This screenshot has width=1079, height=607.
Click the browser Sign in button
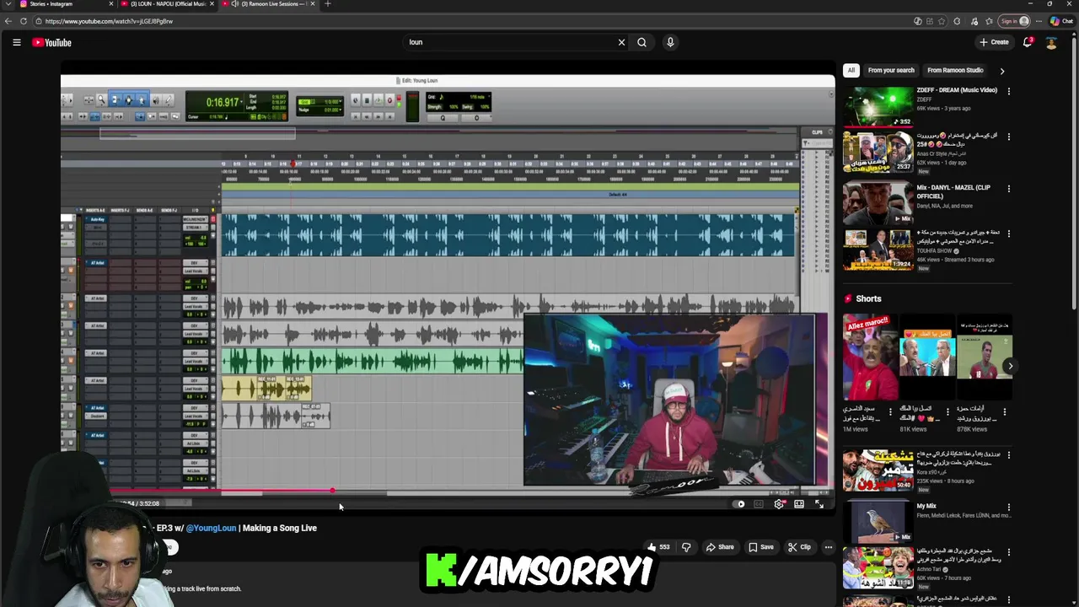[1014, 21]
